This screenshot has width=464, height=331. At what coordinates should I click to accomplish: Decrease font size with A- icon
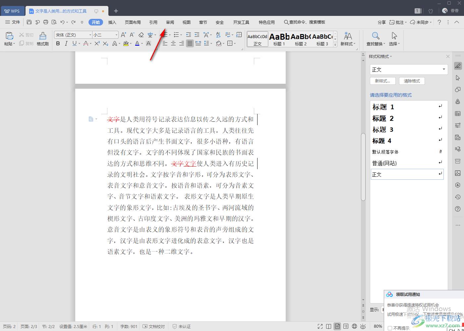click(132, 35)
